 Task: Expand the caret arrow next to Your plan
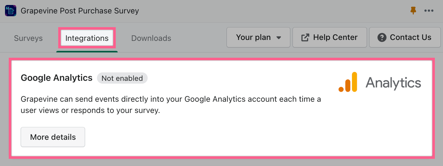point(279,38)
